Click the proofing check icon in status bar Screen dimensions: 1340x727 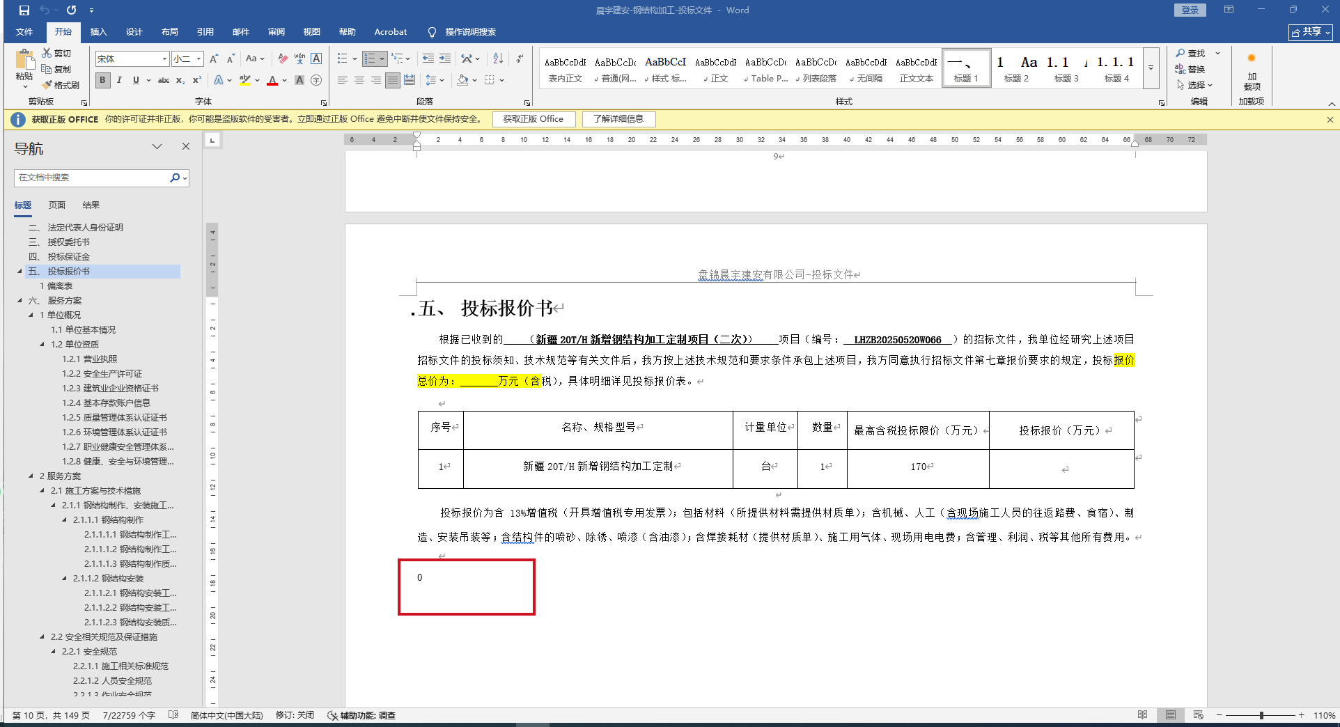(173, 715)
